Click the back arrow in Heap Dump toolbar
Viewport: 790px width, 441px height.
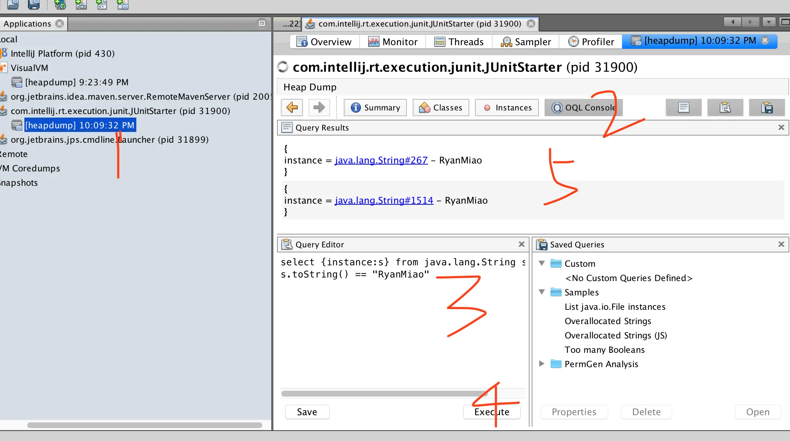click(x=292, y=108)
